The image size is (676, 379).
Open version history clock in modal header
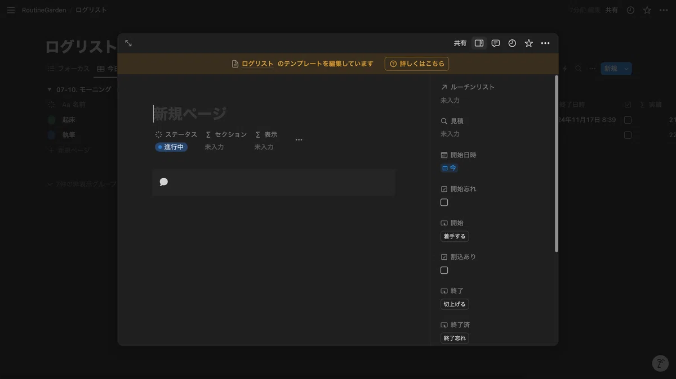click(x=512, y=43)
